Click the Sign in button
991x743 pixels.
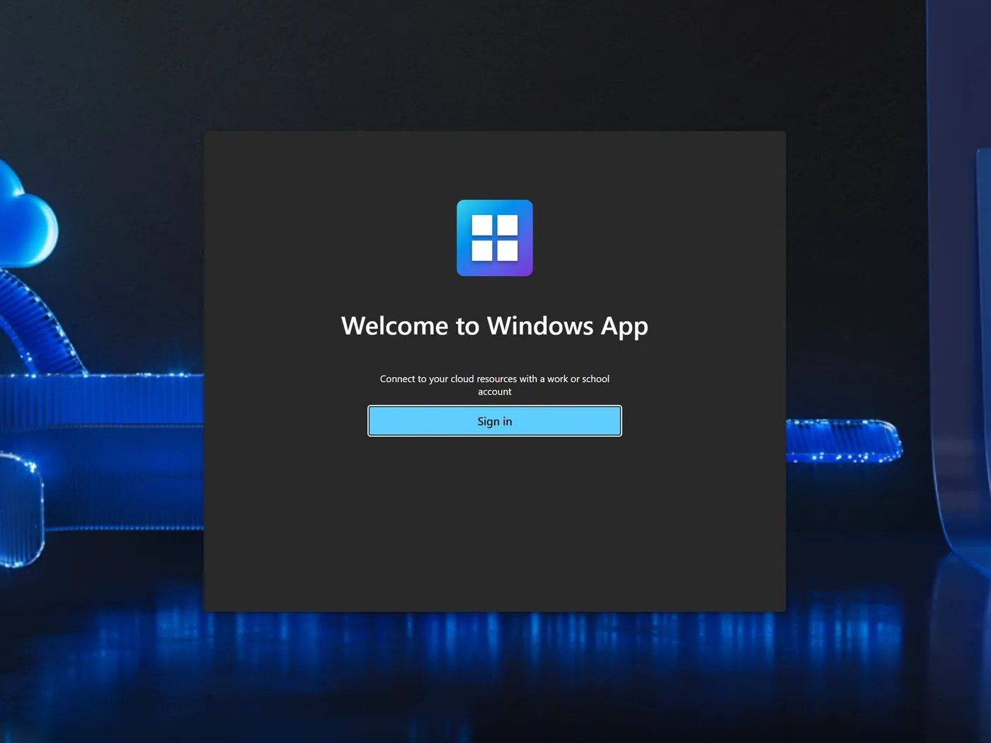(494, 421)
